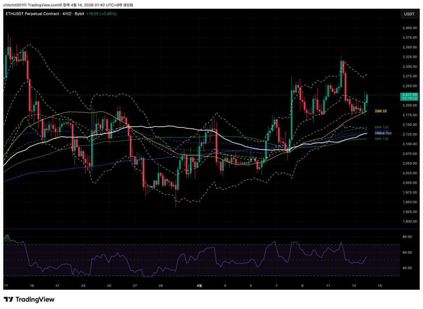Viewport: 423px width, 309px height.
Task: Click the TradingView logo icon
Action: [9, 300]
